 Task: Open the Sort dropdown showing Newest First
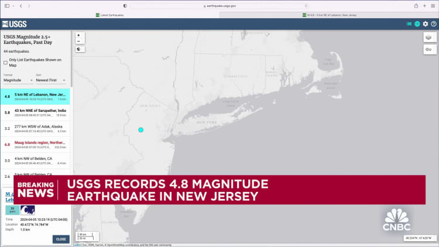click(x=51, y=80)
